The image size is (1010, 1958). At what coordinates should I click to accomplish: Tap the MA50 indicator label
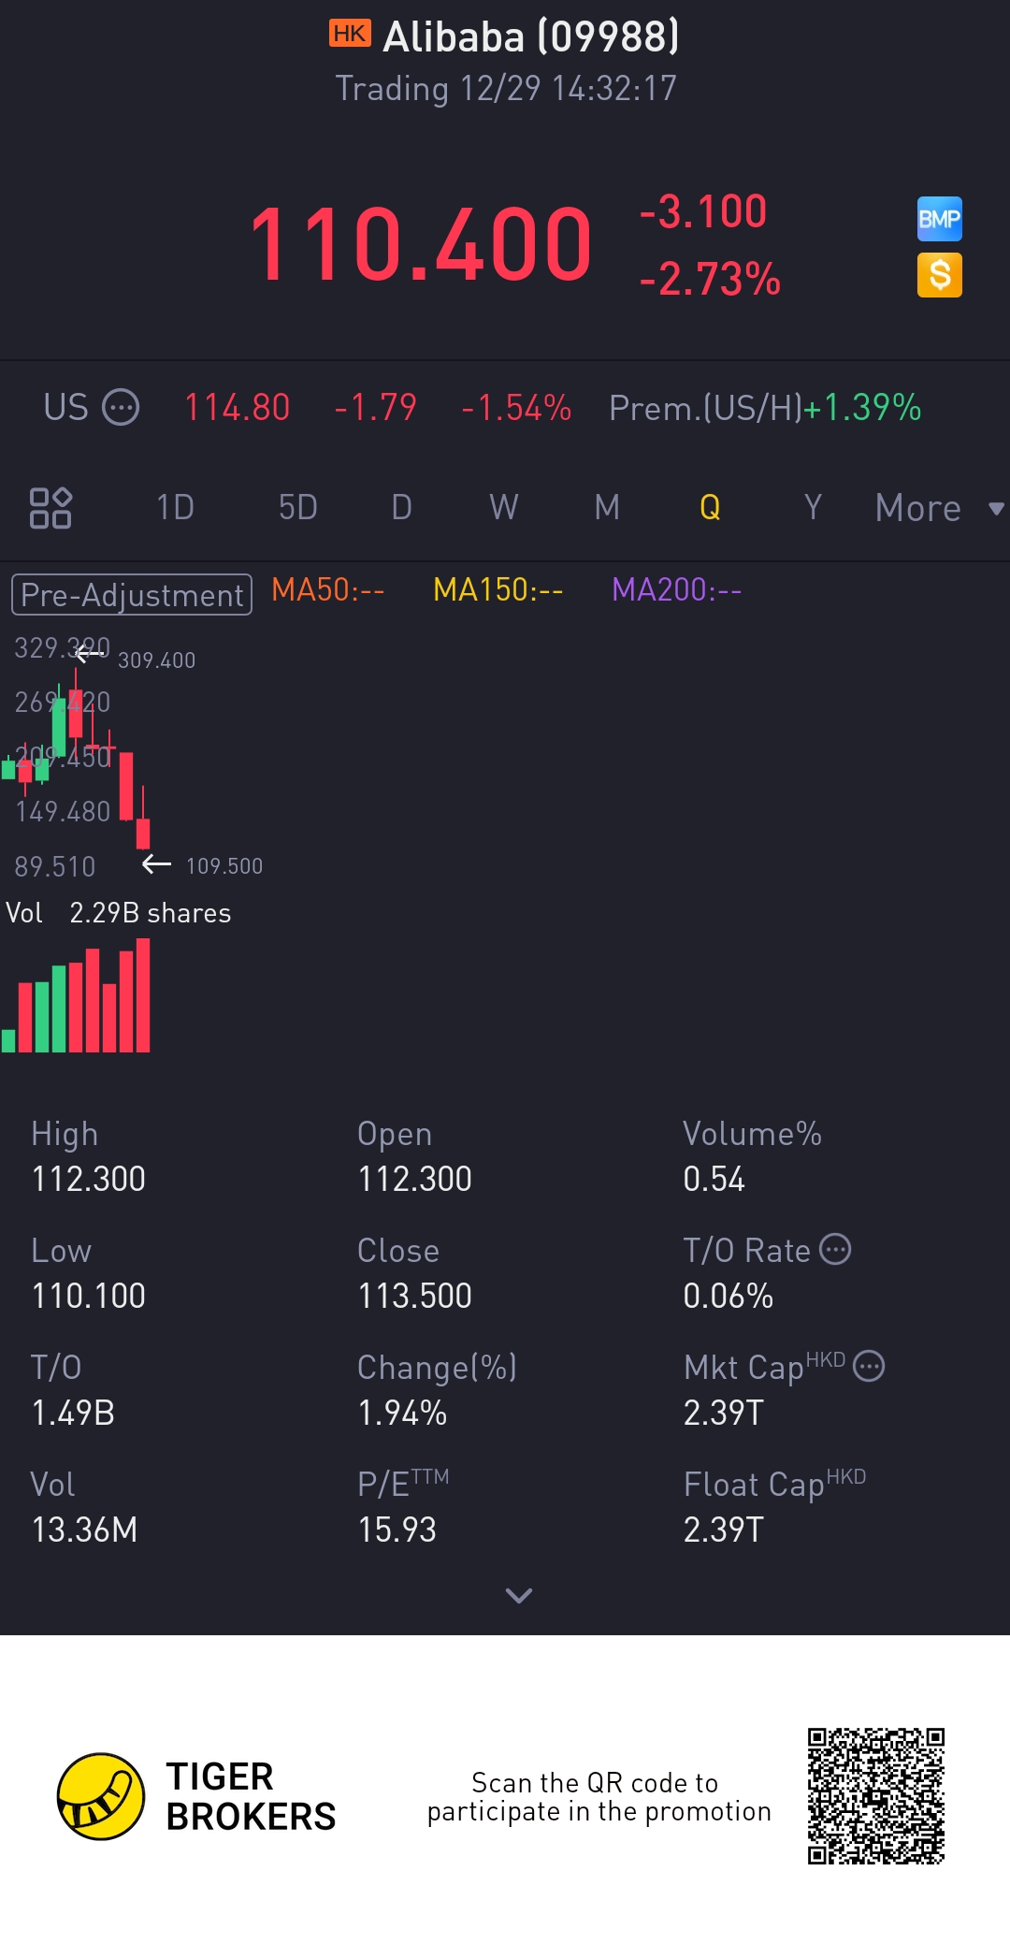click(327, 590)
